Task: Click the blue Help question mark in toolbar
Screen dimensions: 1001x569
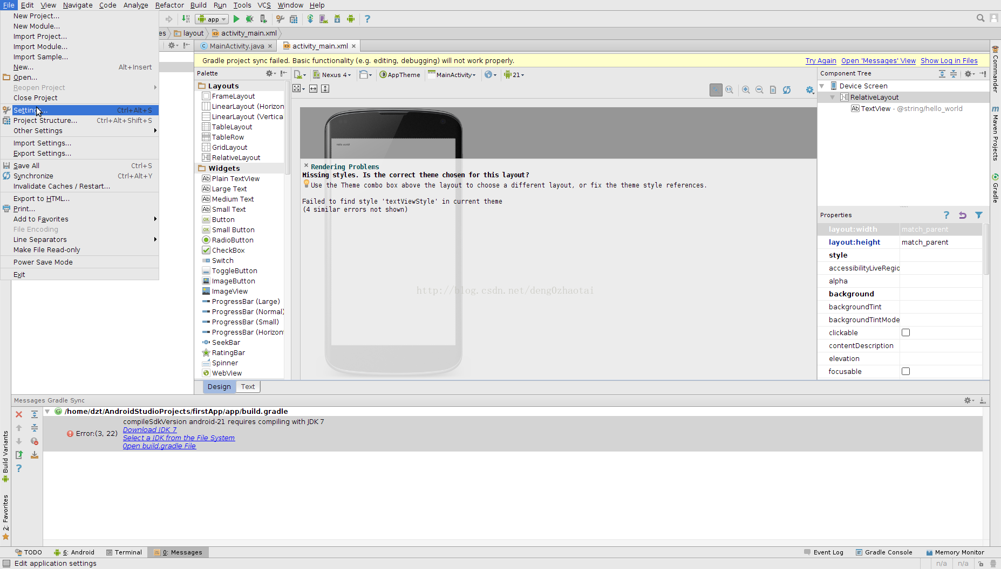Action: point(367,19)
